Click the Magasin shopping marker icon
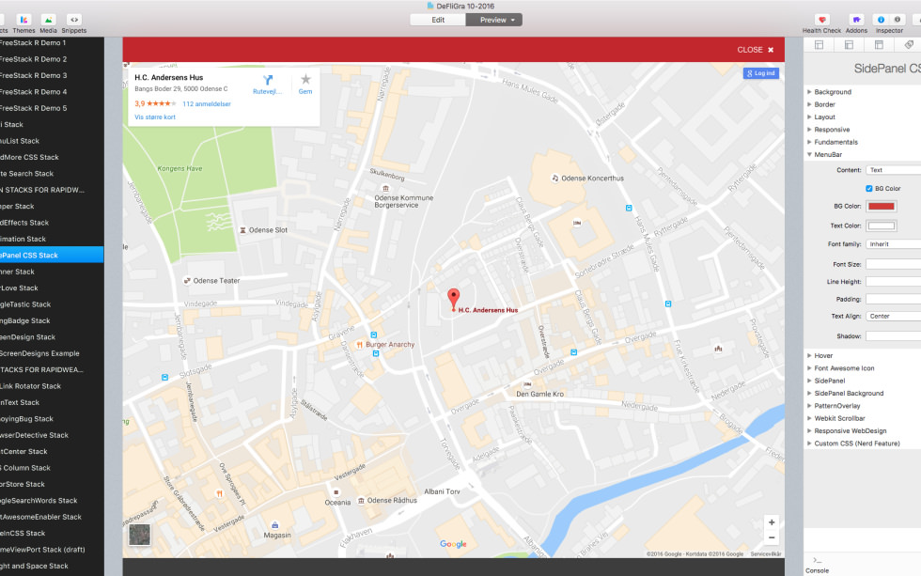This screenshot has width=921, height=576. click(x=274, y=525)
